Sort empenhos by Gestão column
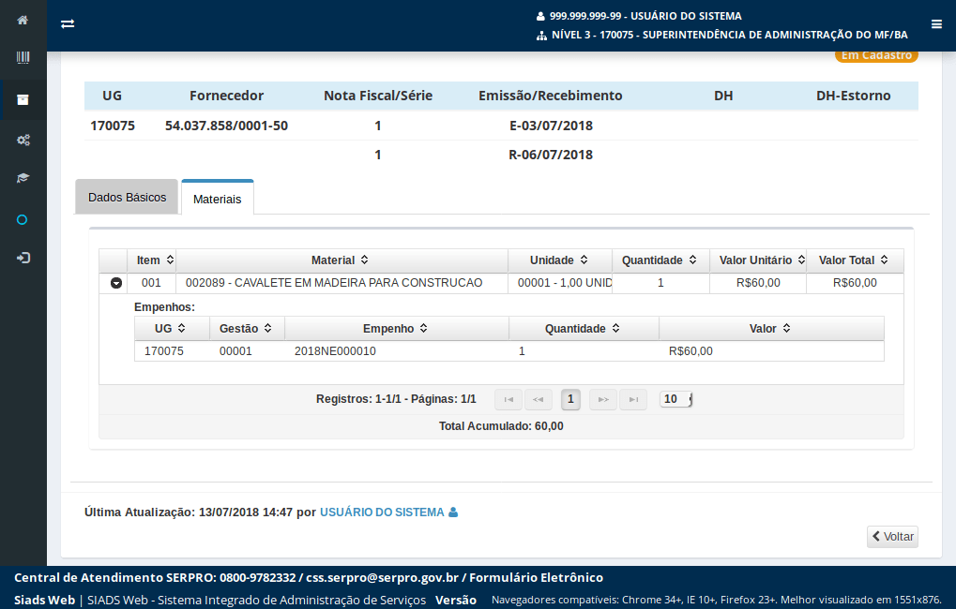This screenshot has height=609, width=956. click(267, 328)
